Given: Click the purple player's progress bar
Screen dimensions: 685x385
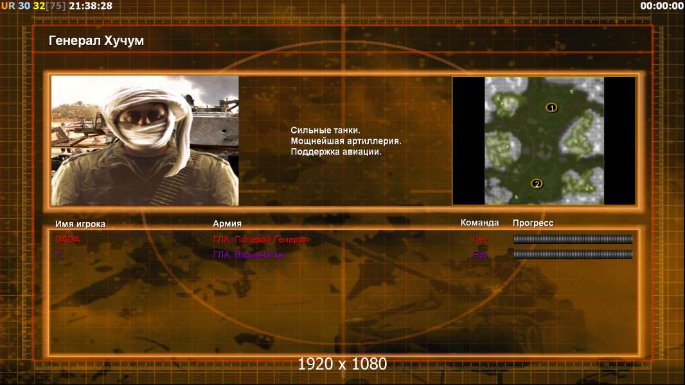Looking at the screenshot, I should (573, 254).
